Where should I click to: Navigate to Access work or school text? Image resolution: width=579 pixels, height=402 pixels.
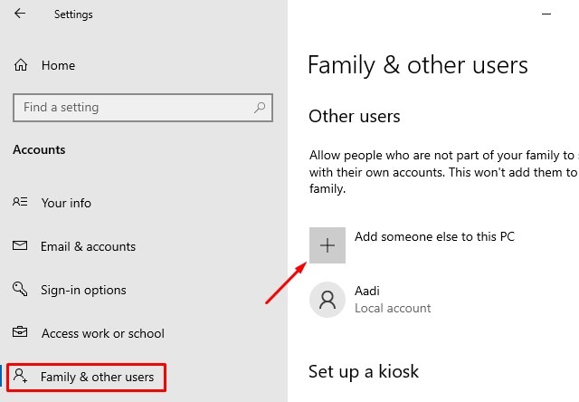pos(102,333)
